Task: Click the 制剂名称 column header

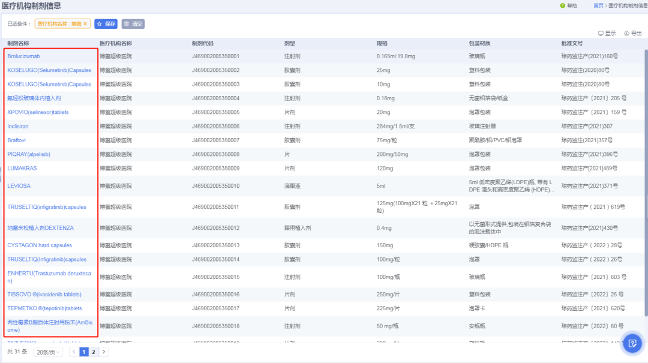Action: tap(18, 43)
